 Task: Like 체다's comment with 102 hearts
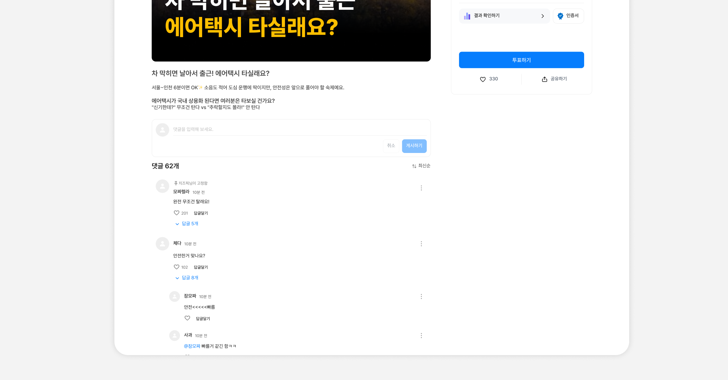point(176,267)
